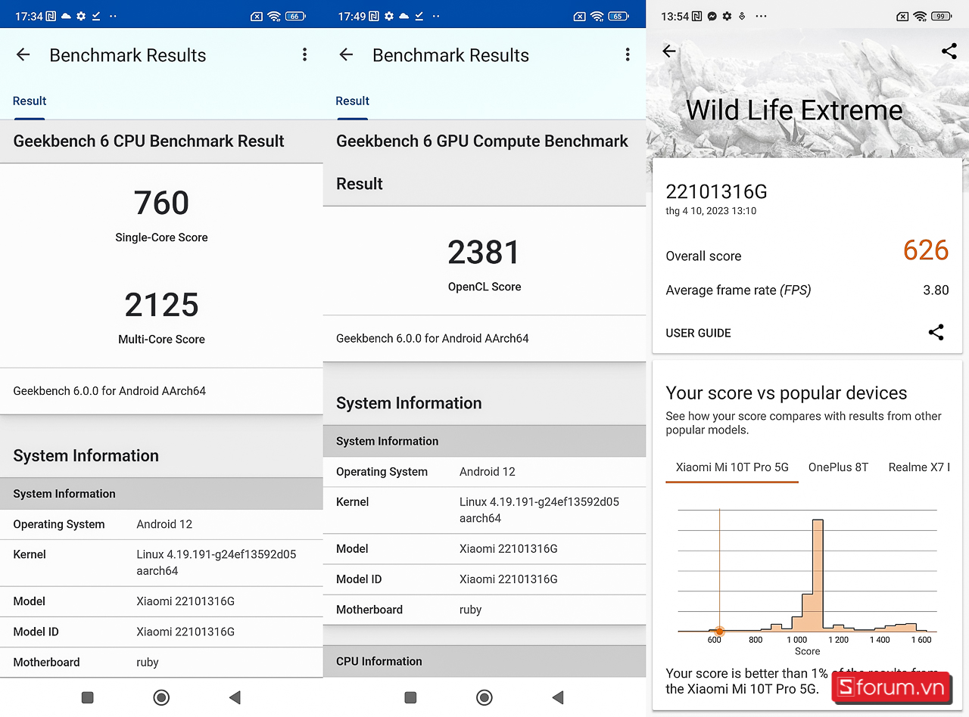The image size is (969, 717).
Task: Tap Wi-Fi icon in 17:34 status bar
Action: click(274, 16)
